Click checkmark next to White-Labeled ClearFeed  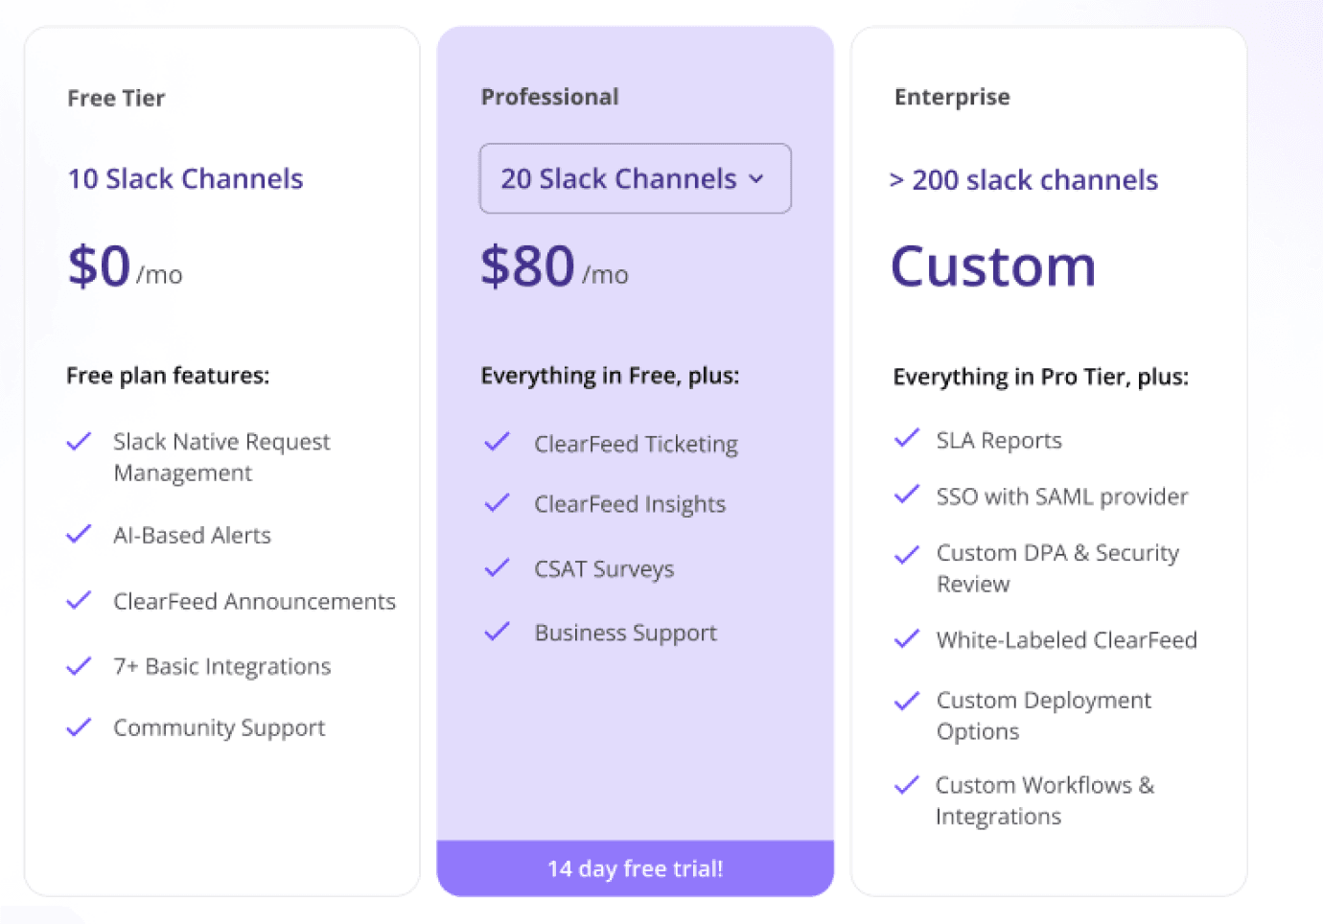coord(906,639)
